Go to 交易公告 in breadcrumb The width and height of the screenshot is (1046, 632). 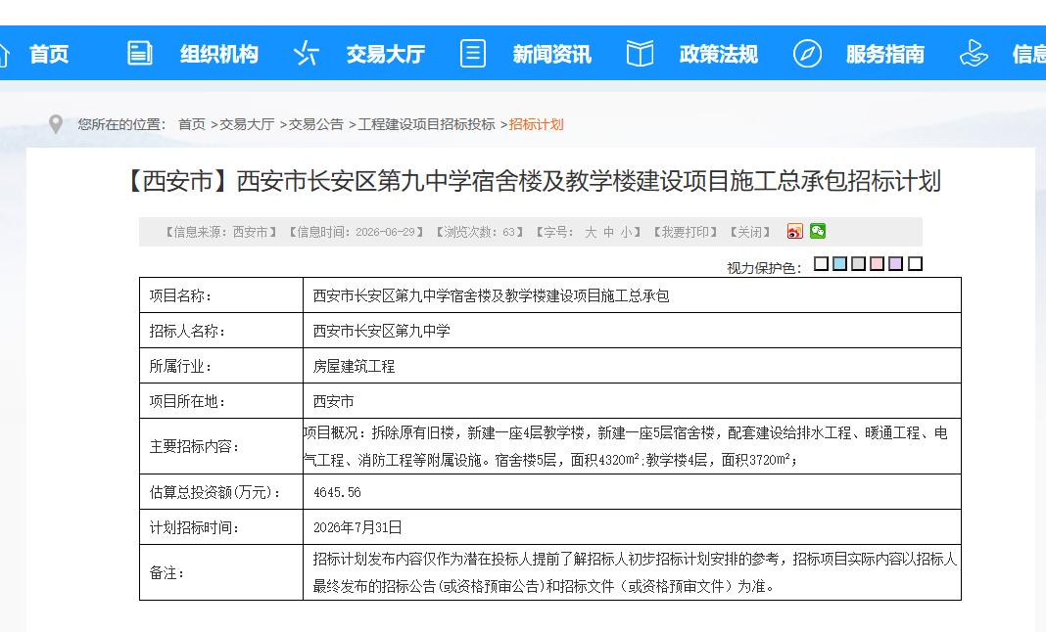coord(316,124)
